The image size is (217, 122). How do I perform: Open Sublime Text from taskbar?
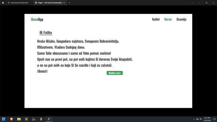(26, 119)
